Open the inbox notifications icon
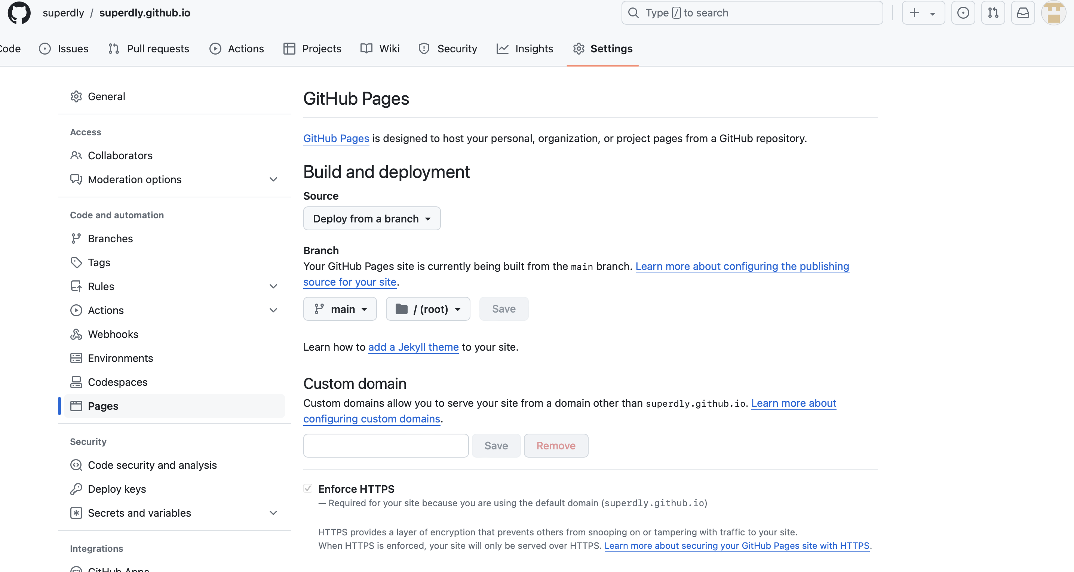This screenshot has width=1074, height=572. pos(1023,13)
